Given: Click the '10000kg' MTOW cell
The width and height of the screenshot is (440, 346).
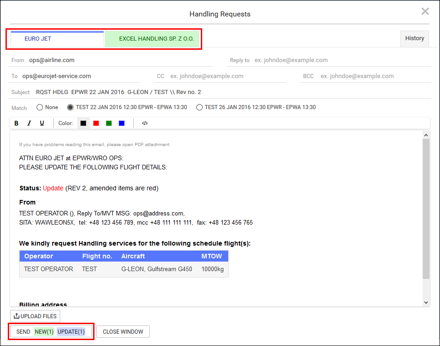Looking at the screenshot, I should click(x=212, y=269).
